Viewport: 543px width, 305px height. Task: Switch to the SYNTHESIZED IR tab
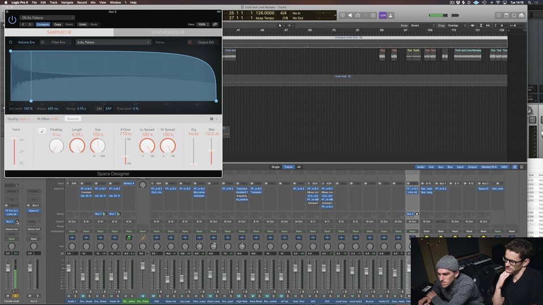(x=167, y=32)
